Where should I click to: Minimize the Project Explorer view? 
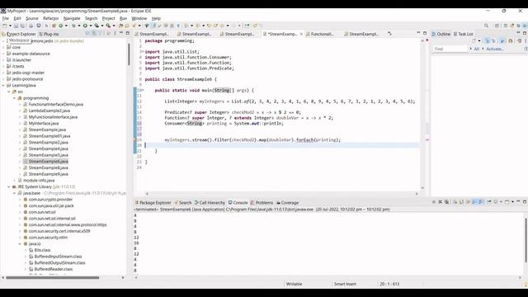pos(121,33)
